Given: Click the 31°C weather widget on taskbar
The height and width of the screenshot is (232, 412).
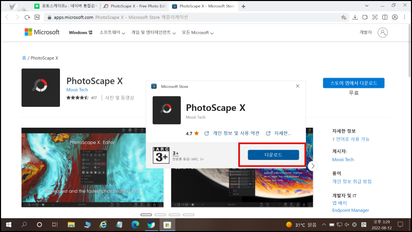Looking at the screenshot, I should [x=301, y=225].
